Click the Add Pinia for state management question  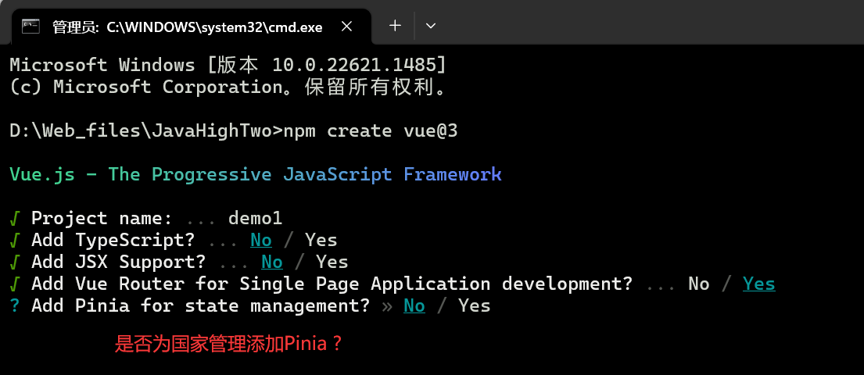point(201,305)
